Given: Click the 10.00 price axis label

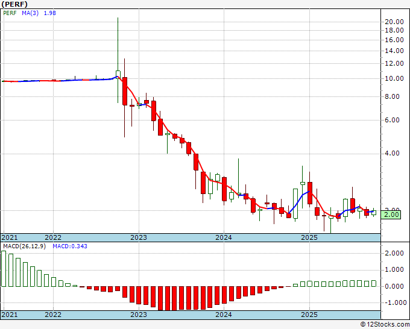Looking at the screenshot, I should [x=394, y=79].
